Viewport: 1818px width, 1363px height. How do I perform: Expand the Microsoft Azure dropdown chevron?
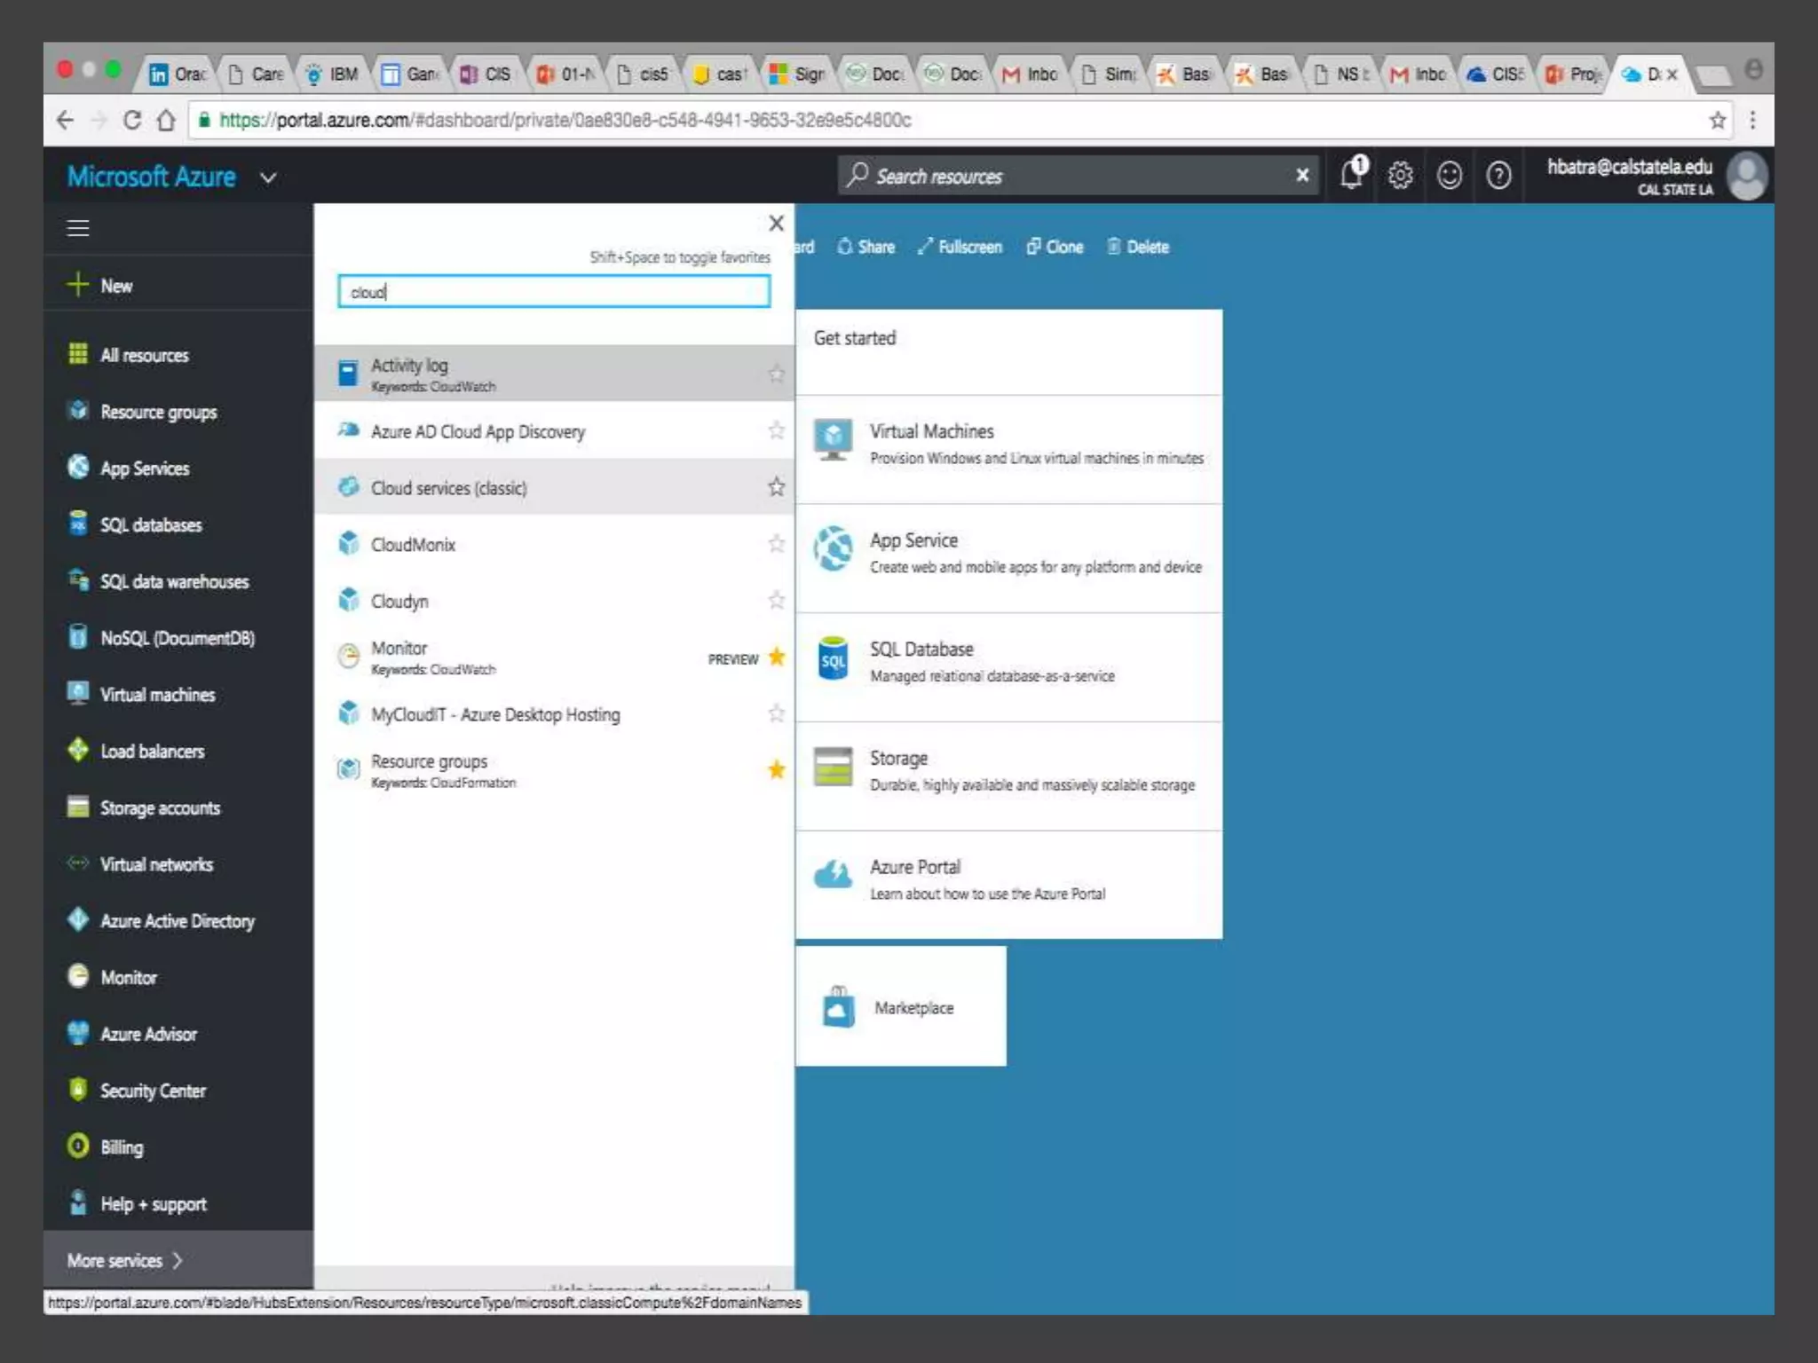pyautogui.click(x=268, y=178)
